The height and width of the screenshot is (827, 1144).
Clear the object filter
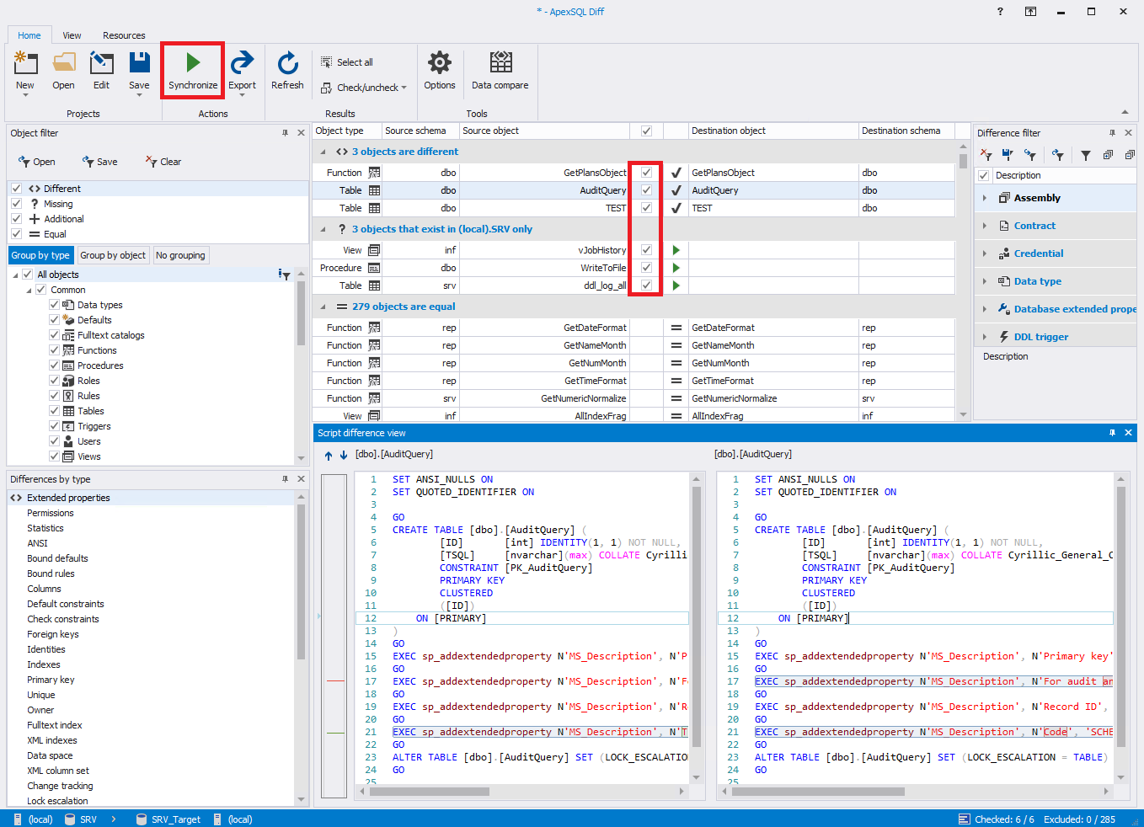[x=163, y=162]
